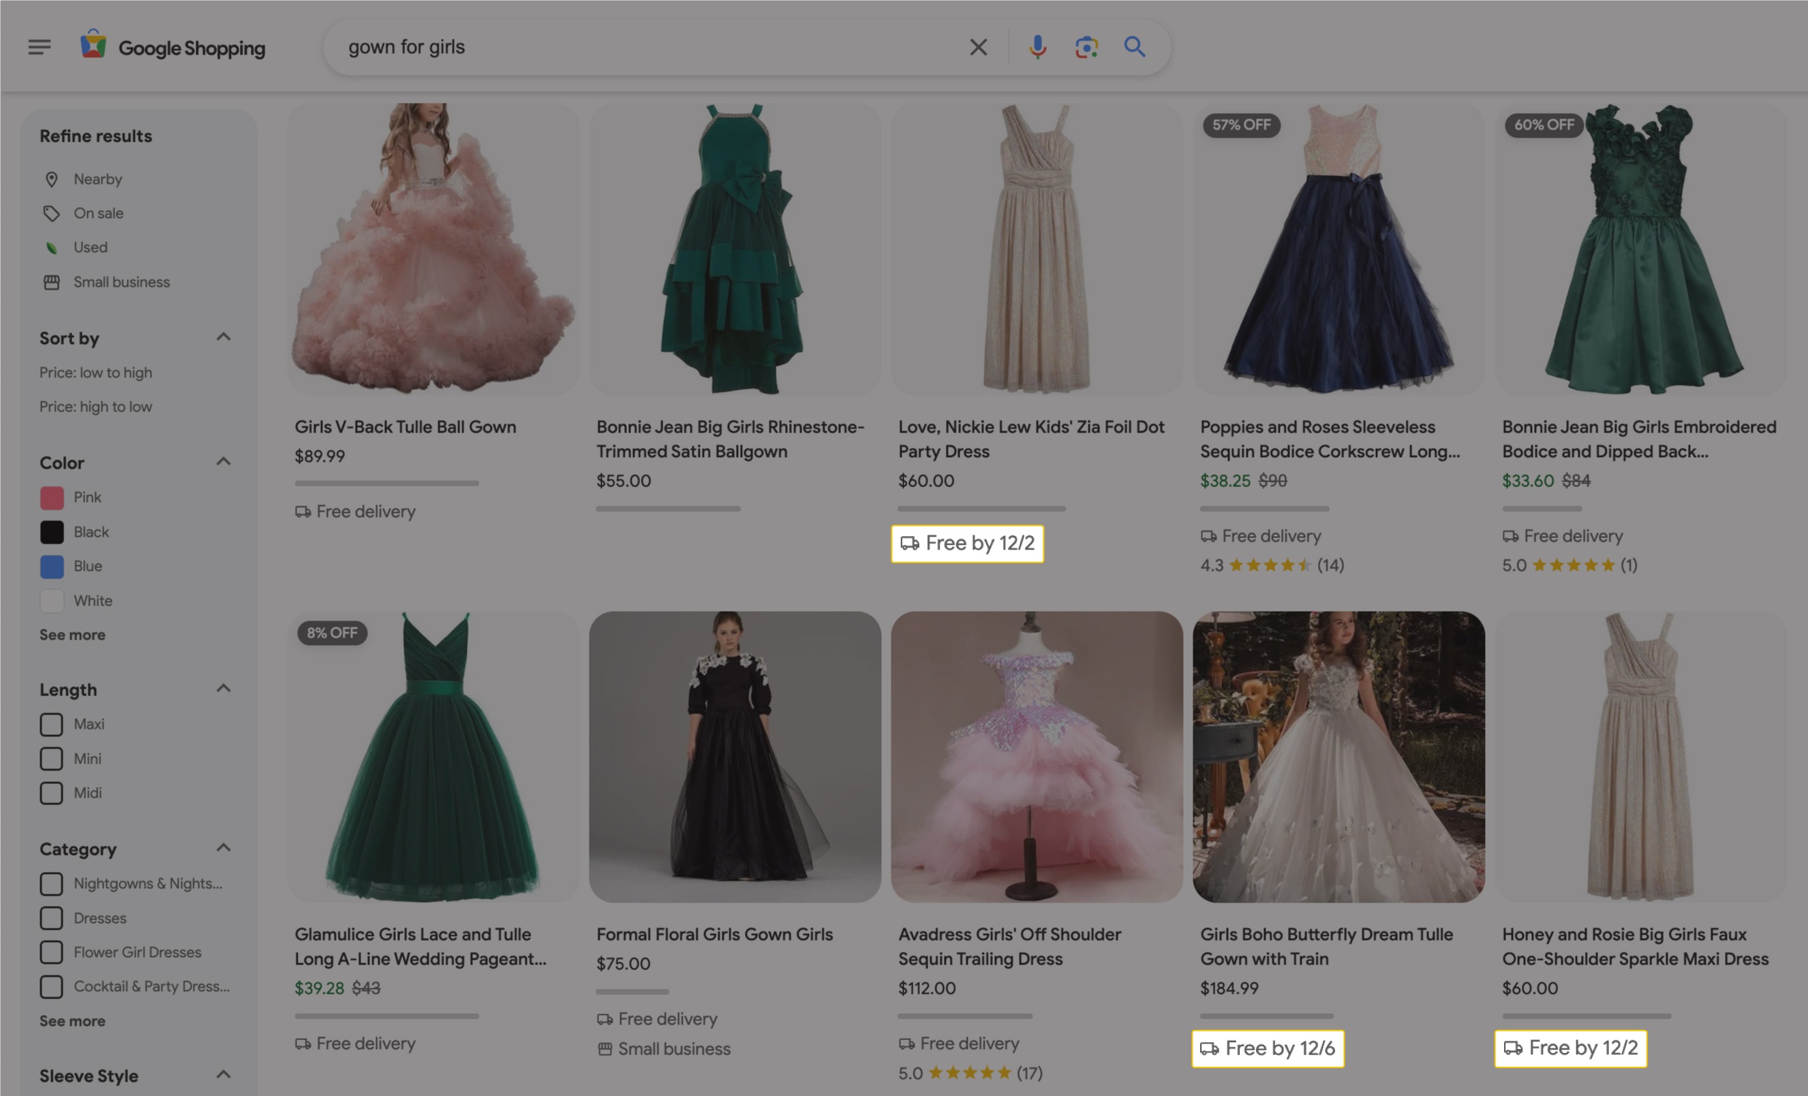
Task: Collapse the Color filter section
Action: (224, 461)
